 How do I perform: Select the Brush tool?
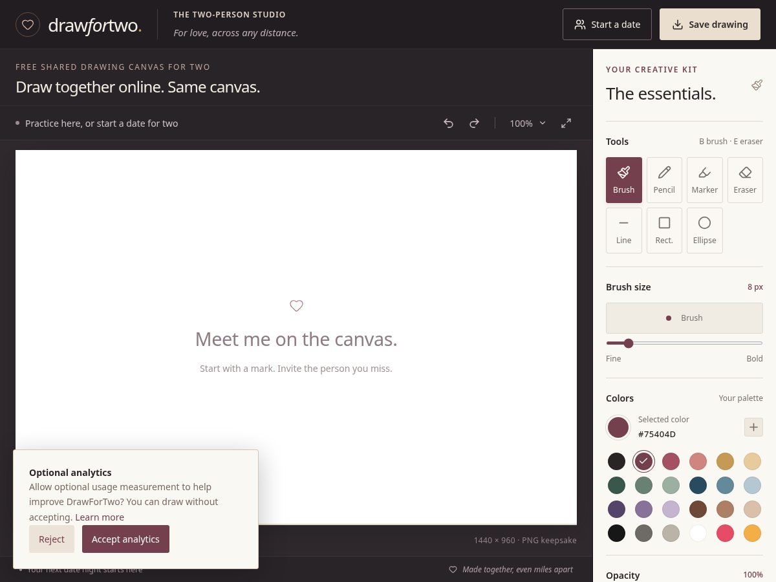pos(624,180)
